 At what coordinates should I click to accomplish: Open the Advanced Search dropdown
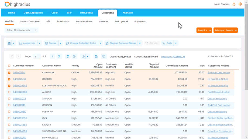coord(236,30)
